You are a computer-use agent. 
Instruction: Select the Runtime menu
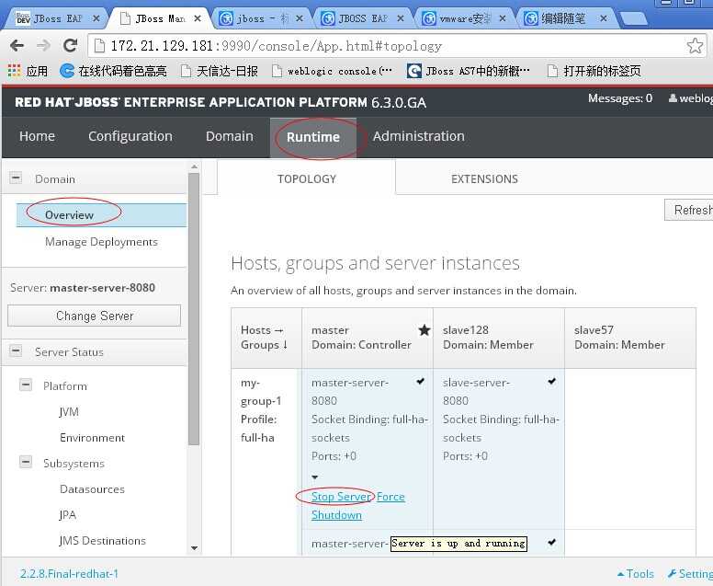coord(313,137)
